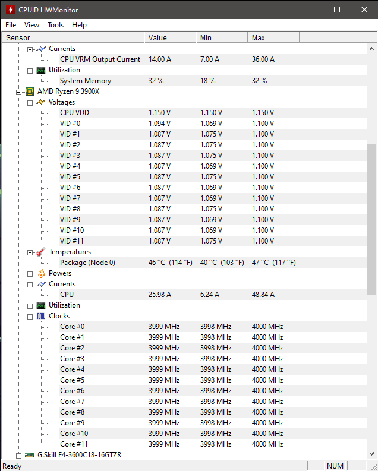The width and height of the screenshot is (378, 471).
Task: Click the 46 °C (114 °F) value
Action: click(x=171, y=263)
